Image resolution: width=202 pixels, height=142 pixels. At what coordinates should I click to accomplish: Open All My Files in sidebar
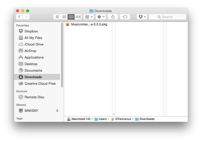tap(37, 38)
